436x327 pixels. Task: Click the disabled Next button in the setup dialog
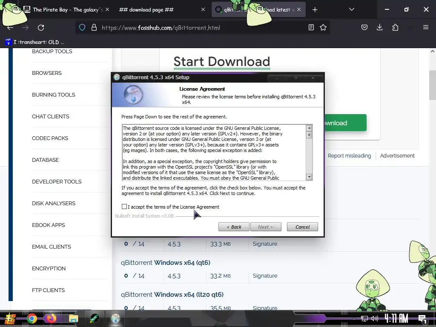click(x=266, y=227)
